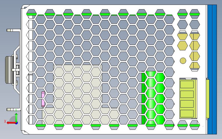Click the blue Z axis dot at triad origin

tap(16, 123)
